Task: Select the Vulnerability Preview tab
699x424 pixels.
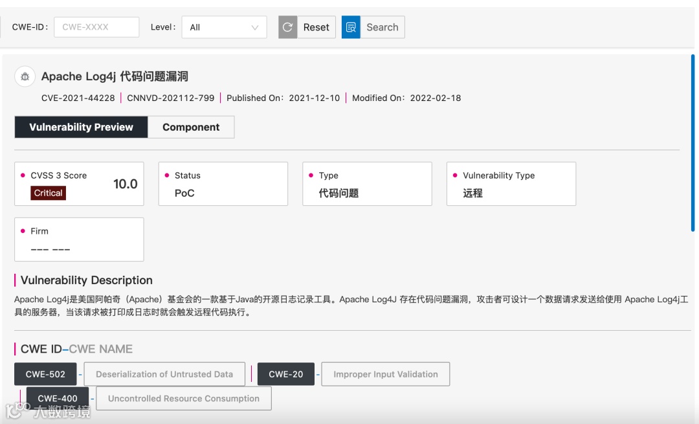Action: 81,127
